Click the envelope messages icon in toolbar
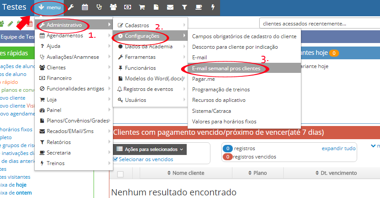Image resolution: width=380 pixels, height=198 pixels. 170,7
